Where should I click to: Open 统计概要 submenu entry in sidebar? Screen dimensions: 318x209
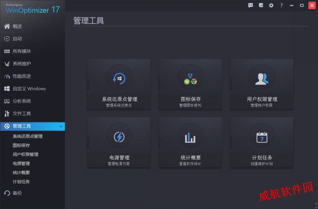pos(22,173)
